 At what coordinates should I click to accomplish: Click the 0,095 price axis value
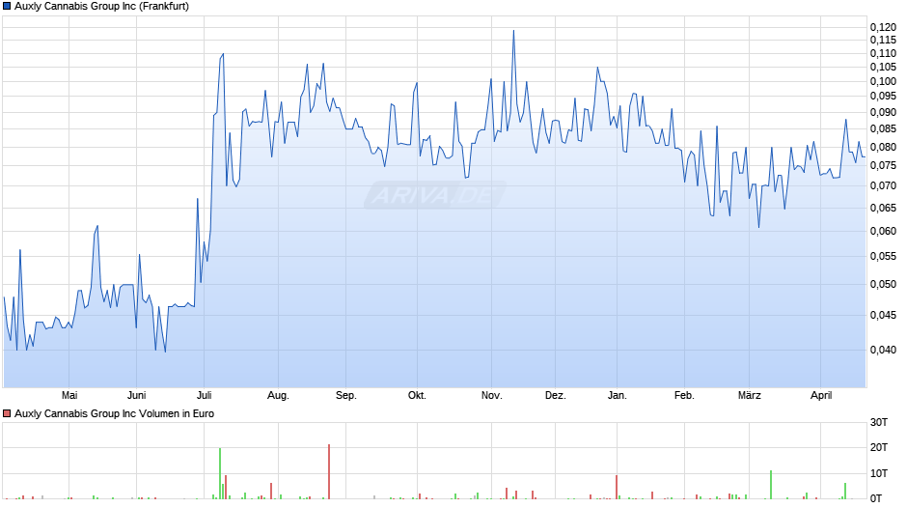883,97
